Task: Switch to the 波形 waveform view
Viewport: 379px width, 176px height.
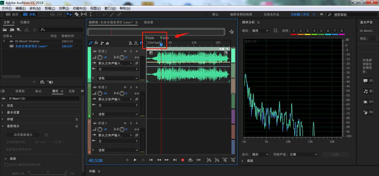Action: tap(12, 14)
